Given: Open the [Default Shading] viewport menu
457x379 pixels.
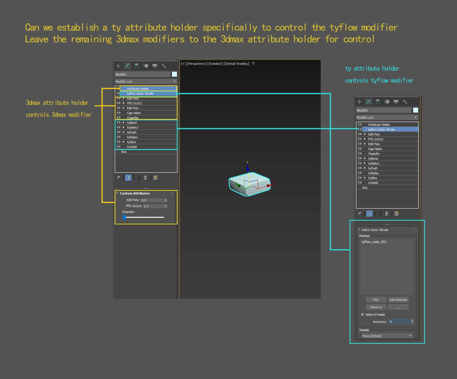Looking at the screenshot, I should 237,64.
